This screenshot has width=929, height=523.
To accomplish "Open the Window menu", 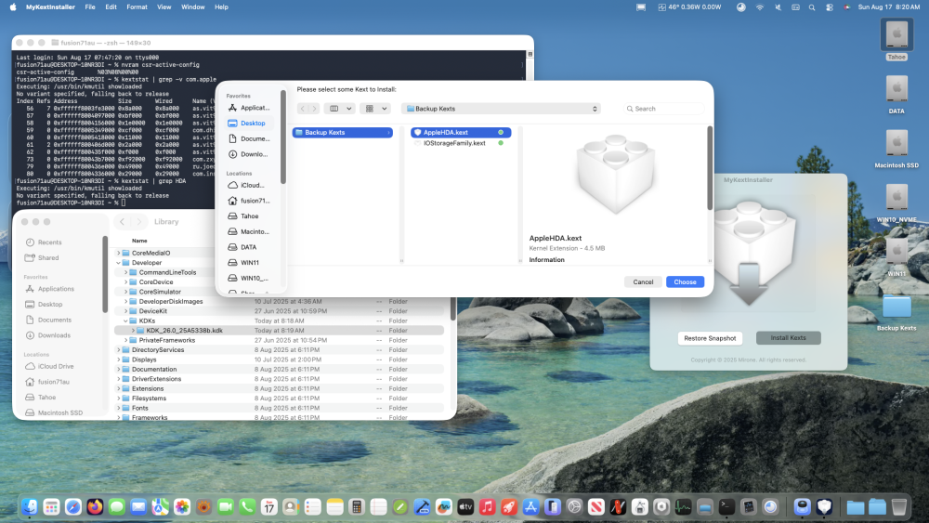I will 192,7.
